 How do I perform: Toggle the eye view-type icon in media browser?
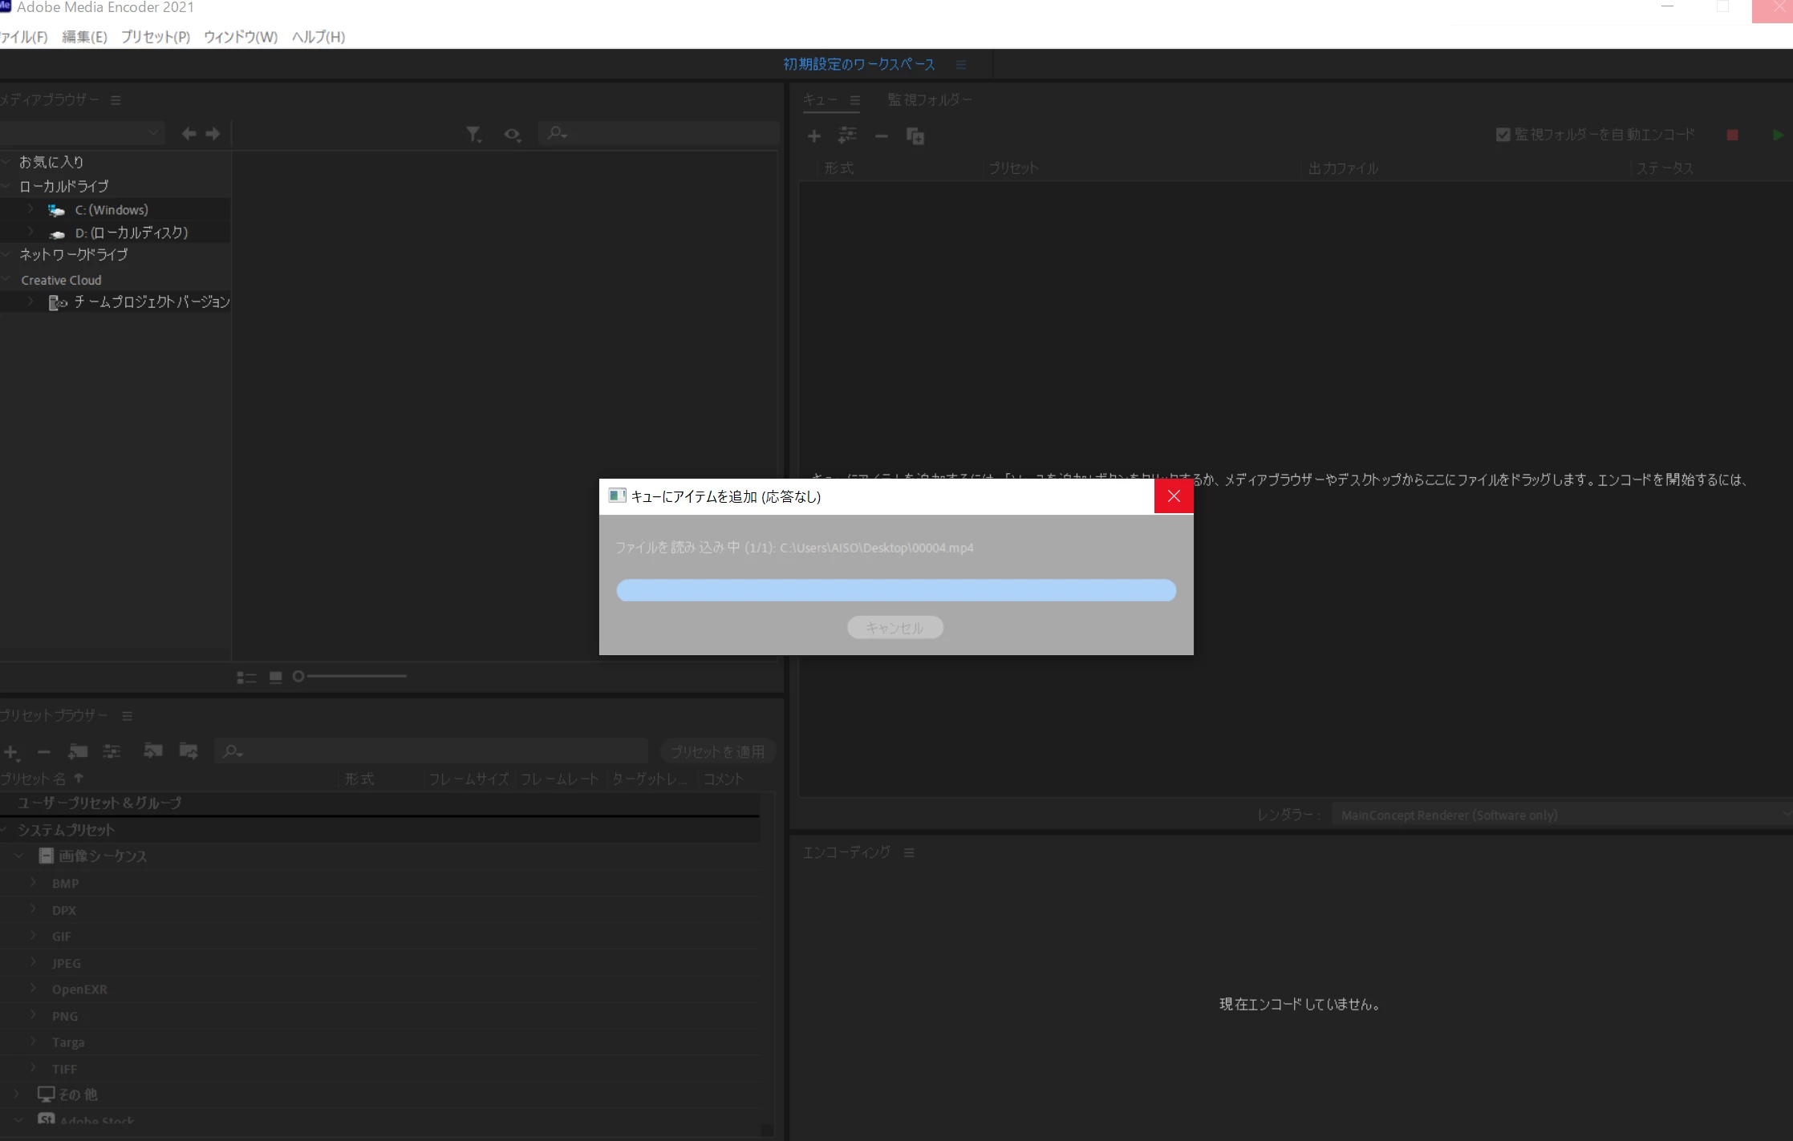tap(512, 134)
